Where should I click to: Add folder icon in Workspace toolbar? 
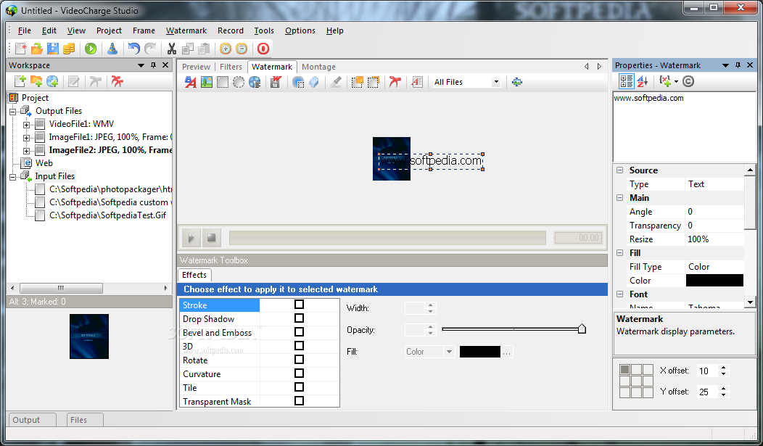pyautogui.click(x=36, y=82)
